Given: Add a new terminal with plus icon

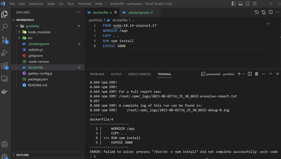Looking at the screenshot, I should (239, 74).
